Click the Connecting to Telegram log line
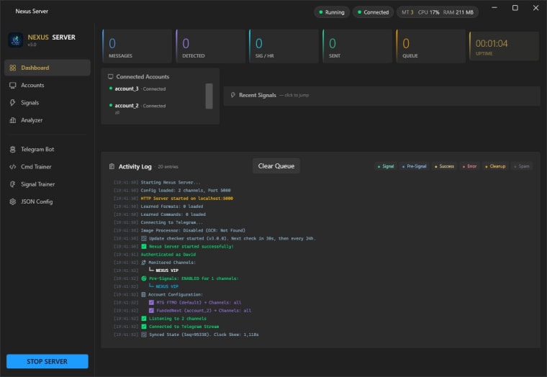The height and width of the screenshot is (377, 547). 171,222
